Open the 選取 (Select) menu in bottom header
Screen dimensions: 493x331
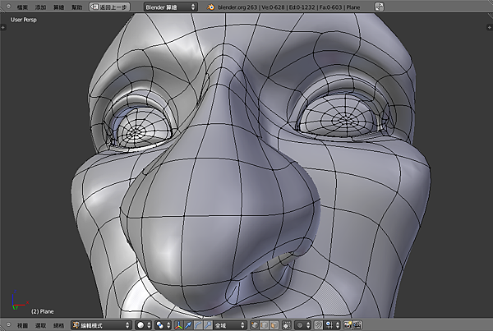[40, 325]
